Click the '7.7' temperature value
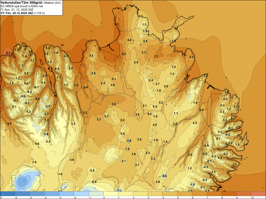266x199 pixels. click(156, 56)
